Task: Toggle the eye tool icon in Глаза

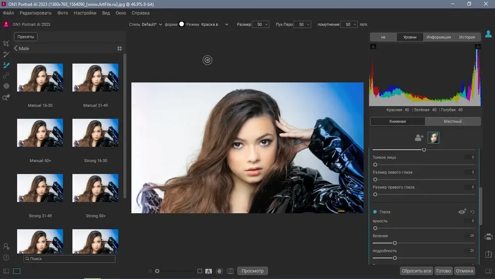Action: (462, 212)
